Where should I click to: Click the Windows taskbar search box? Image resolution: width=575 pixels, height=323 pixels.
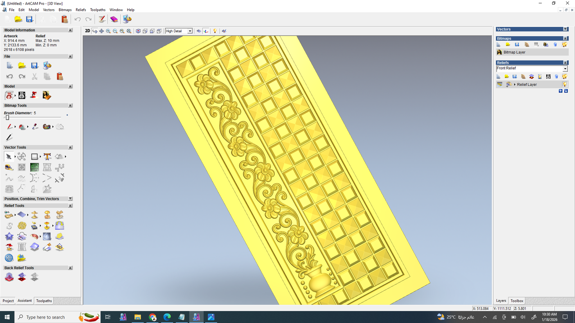click(47, 317)
